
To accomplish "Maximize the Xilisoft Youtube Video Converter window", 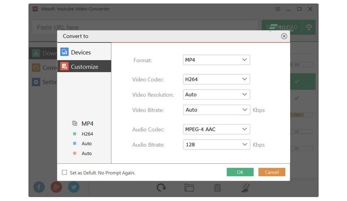I will (299, 9).
